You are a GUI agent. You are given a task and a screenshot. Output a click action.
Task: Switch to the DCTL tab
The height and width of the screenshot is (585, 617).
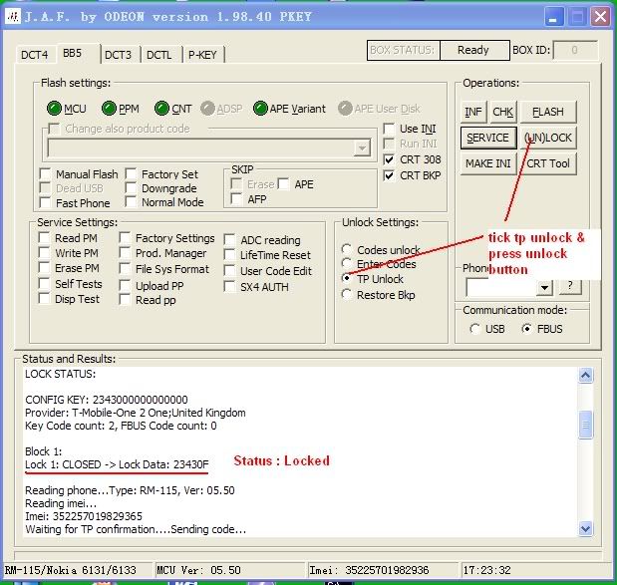[x=158, y=55]
